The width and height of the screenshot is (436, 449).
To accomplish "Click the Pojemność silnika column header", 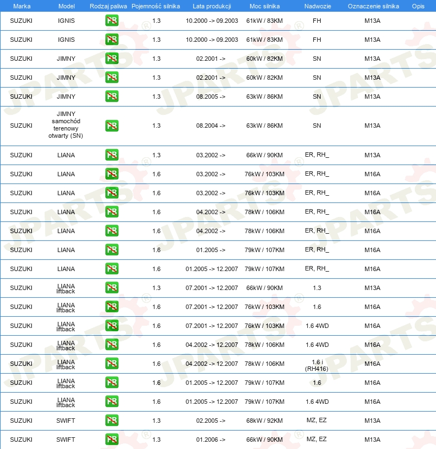I will (156, 6).
